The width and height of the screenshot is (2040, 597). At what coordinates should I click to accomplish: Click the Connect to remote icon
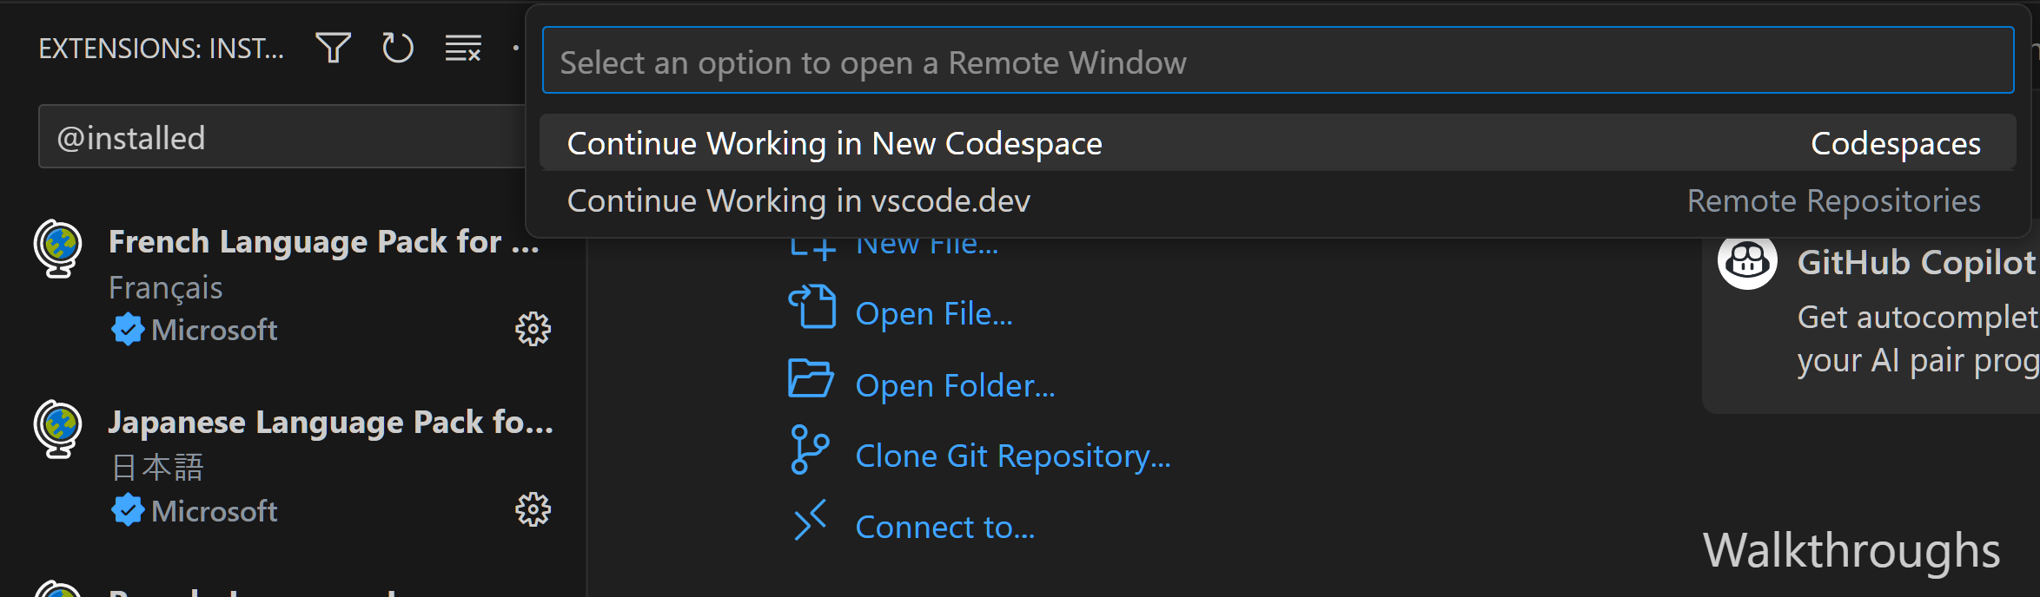tap(811, 524)
